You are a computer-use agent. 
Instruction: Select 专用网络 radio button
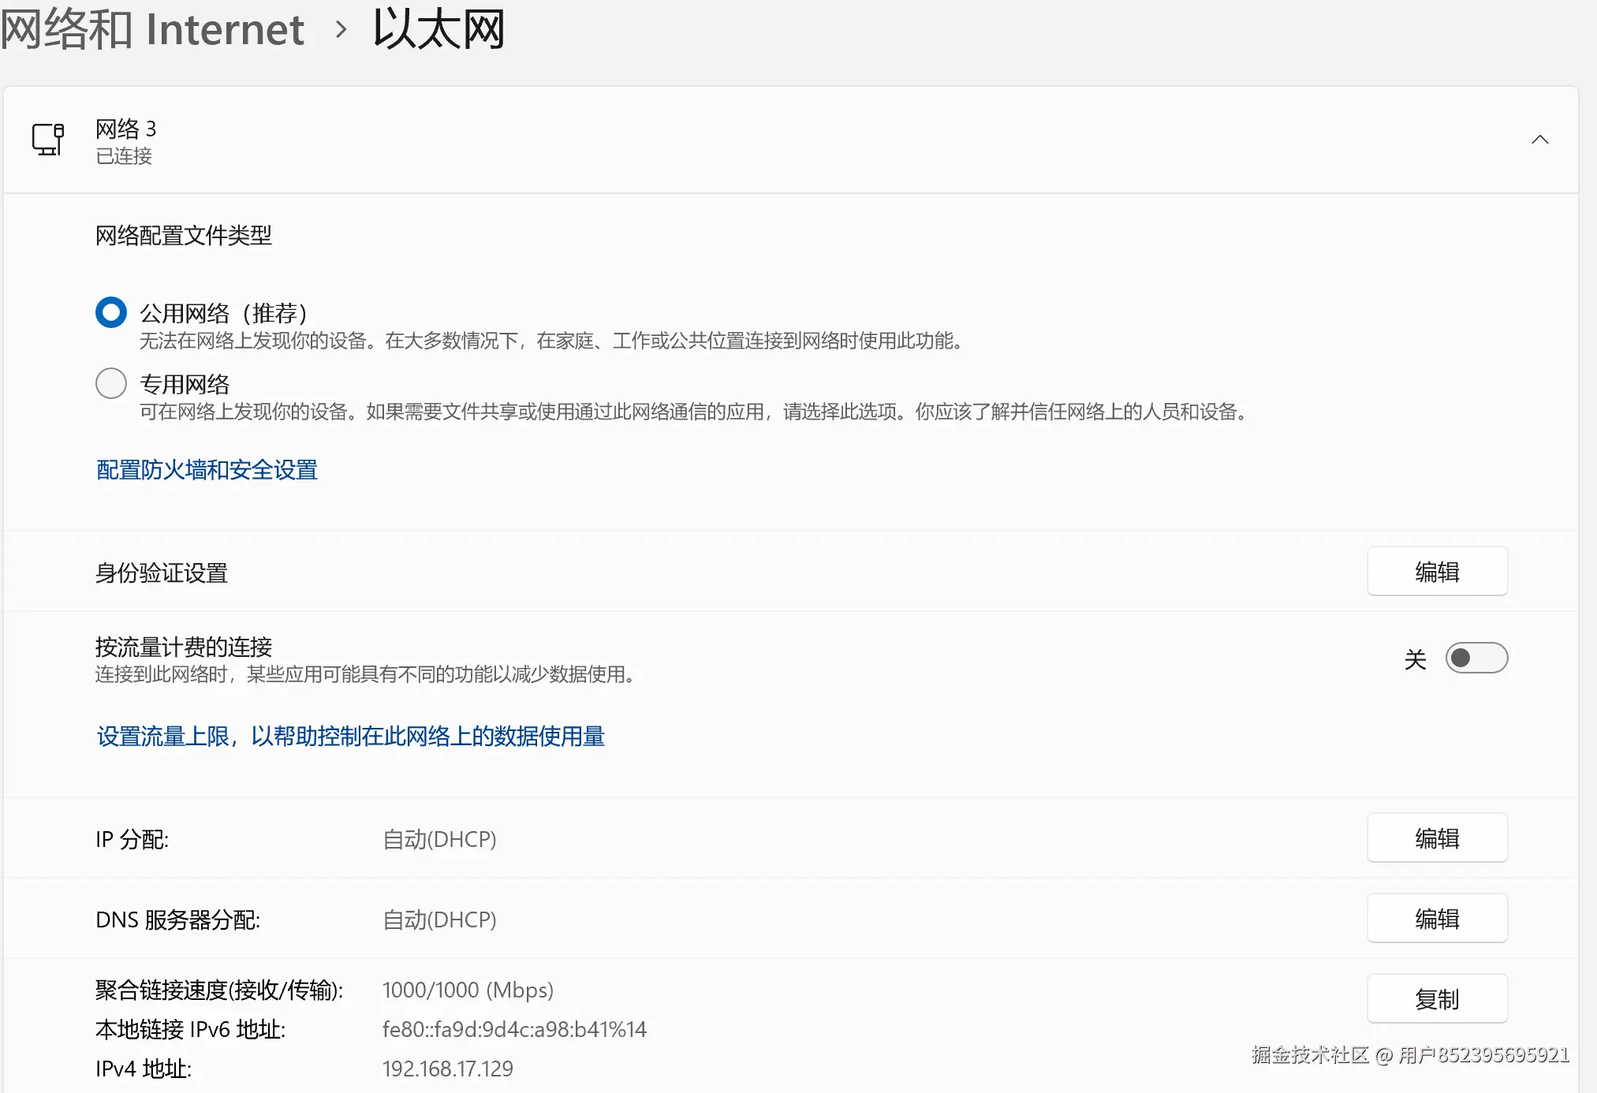tap(111, 383)
